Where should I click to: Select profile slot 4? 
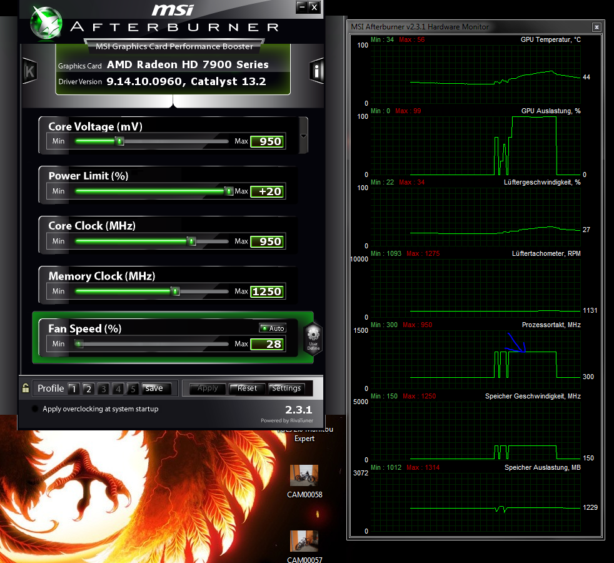point(118,388)
